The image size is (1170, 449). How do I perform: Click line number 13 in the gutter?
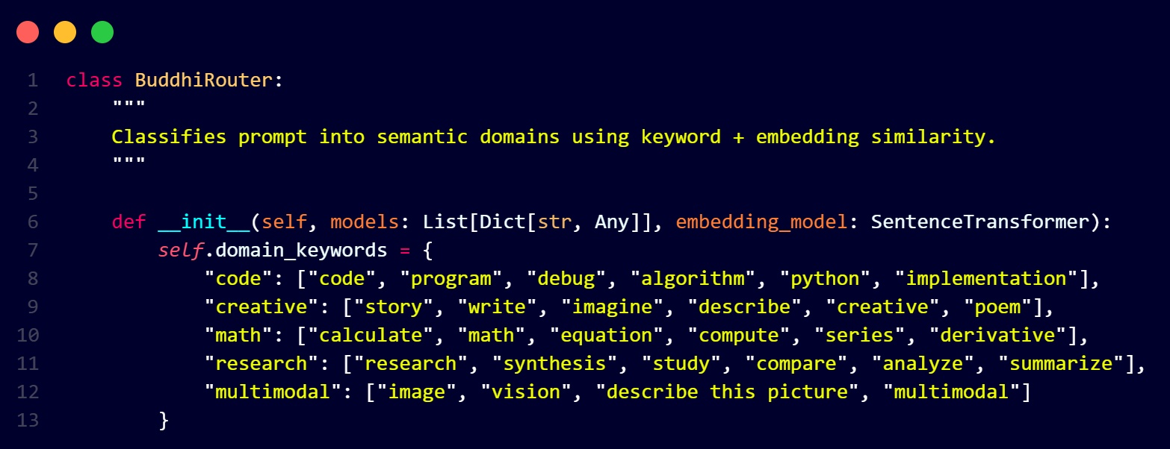tap(27, 421)
